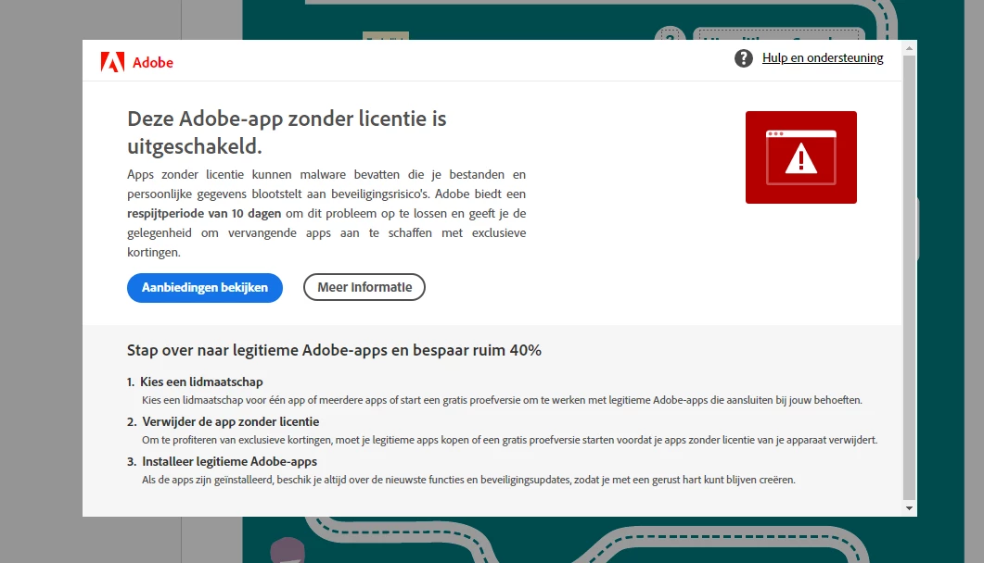Open the Hulp en ondersteuning link
This screenshot has width=984, height=563.
(823, 57)
